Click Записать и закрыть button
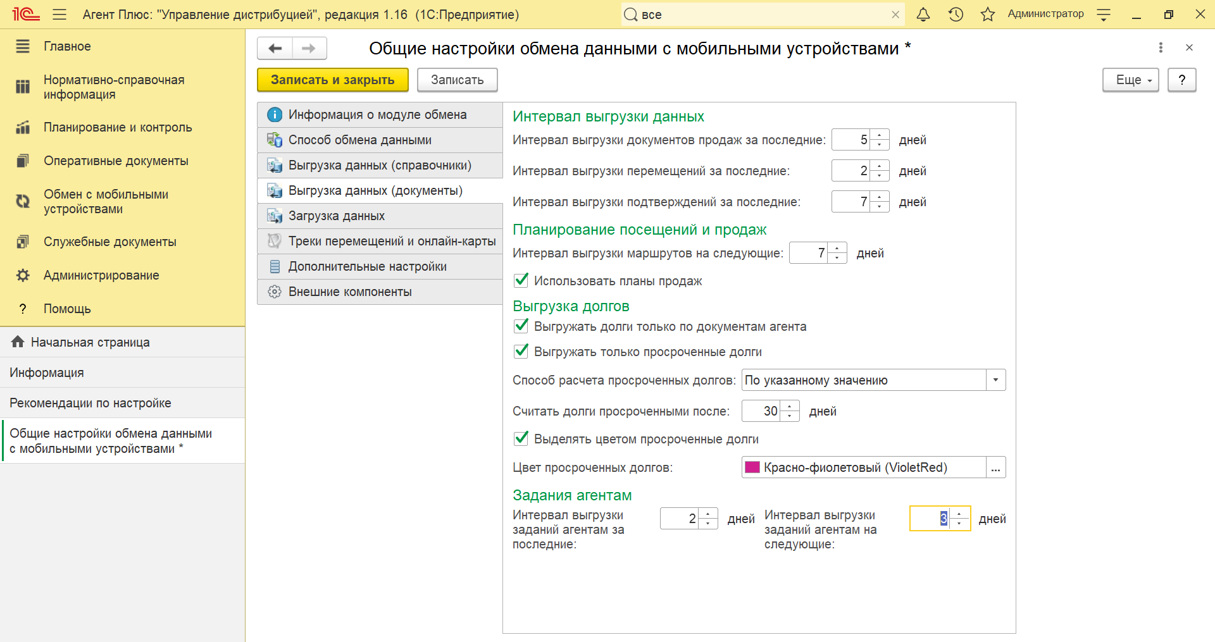Viewport: 1215px width, 642px height. click(332, 80)
